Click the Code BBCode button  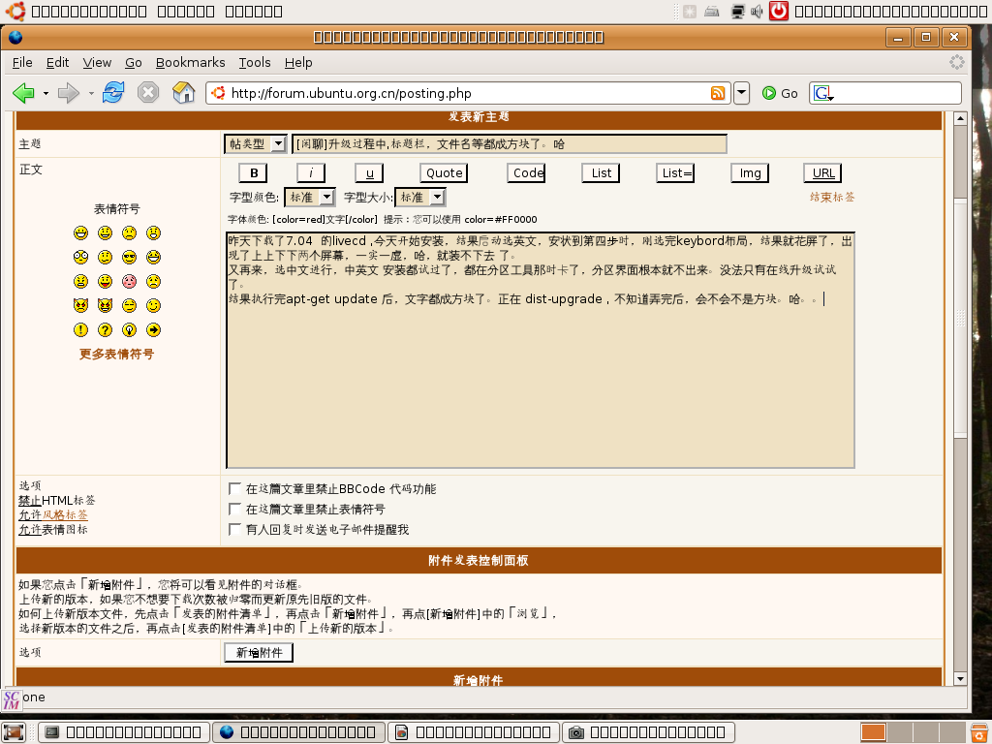(526, 173)
